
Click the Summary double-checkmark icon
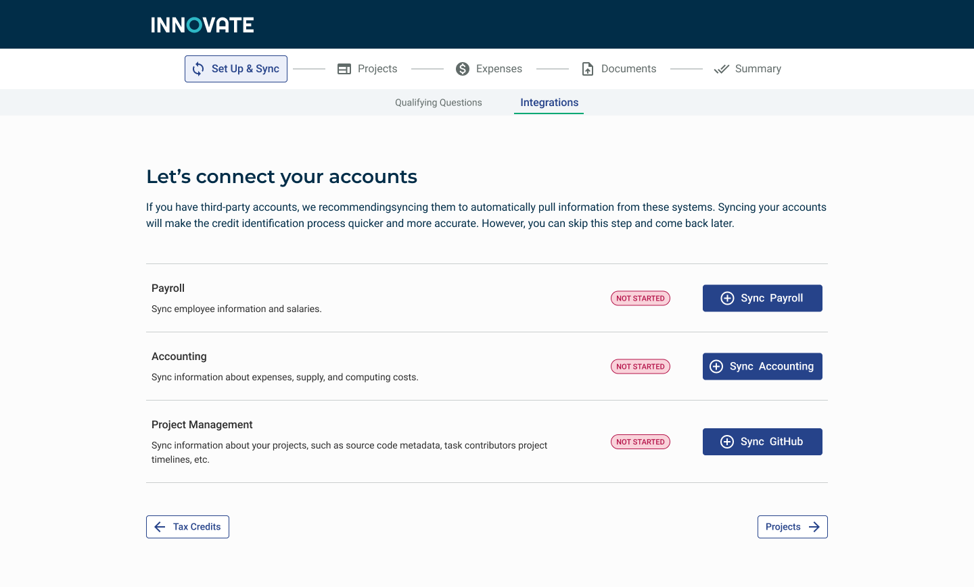tap(722, 69)
